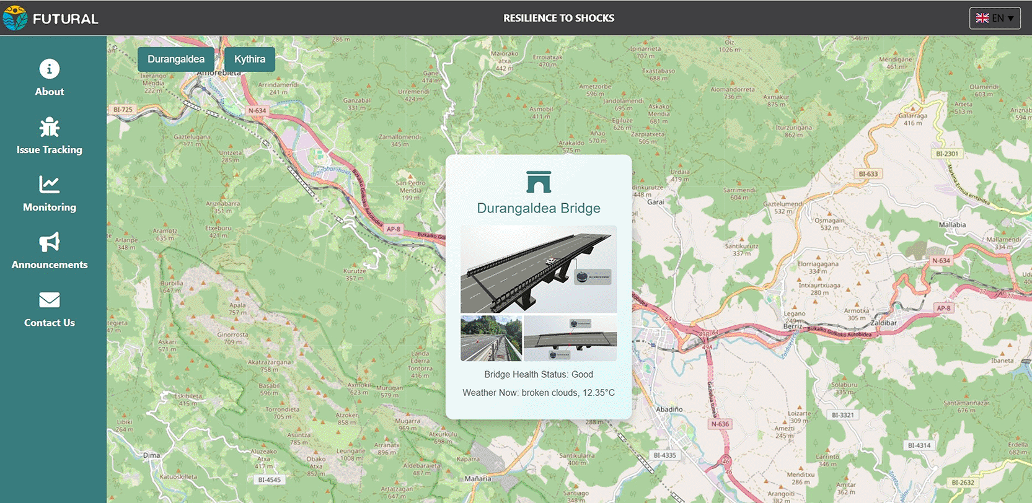Click the BI-2301 road marker on map
This screenshot has width=1032, height=503.
pyautogui.click(x=946, y=154)
